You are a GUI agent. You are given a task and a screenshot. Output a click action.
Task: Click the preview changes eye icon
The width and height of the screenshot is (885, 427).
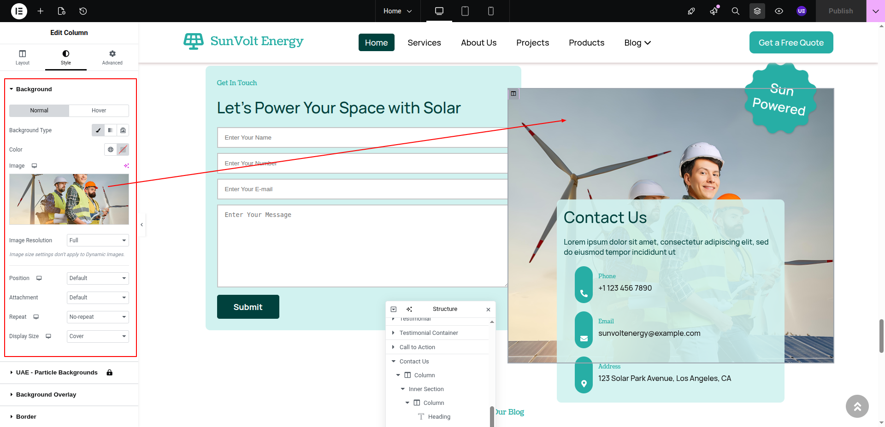(x=779, y=11)
